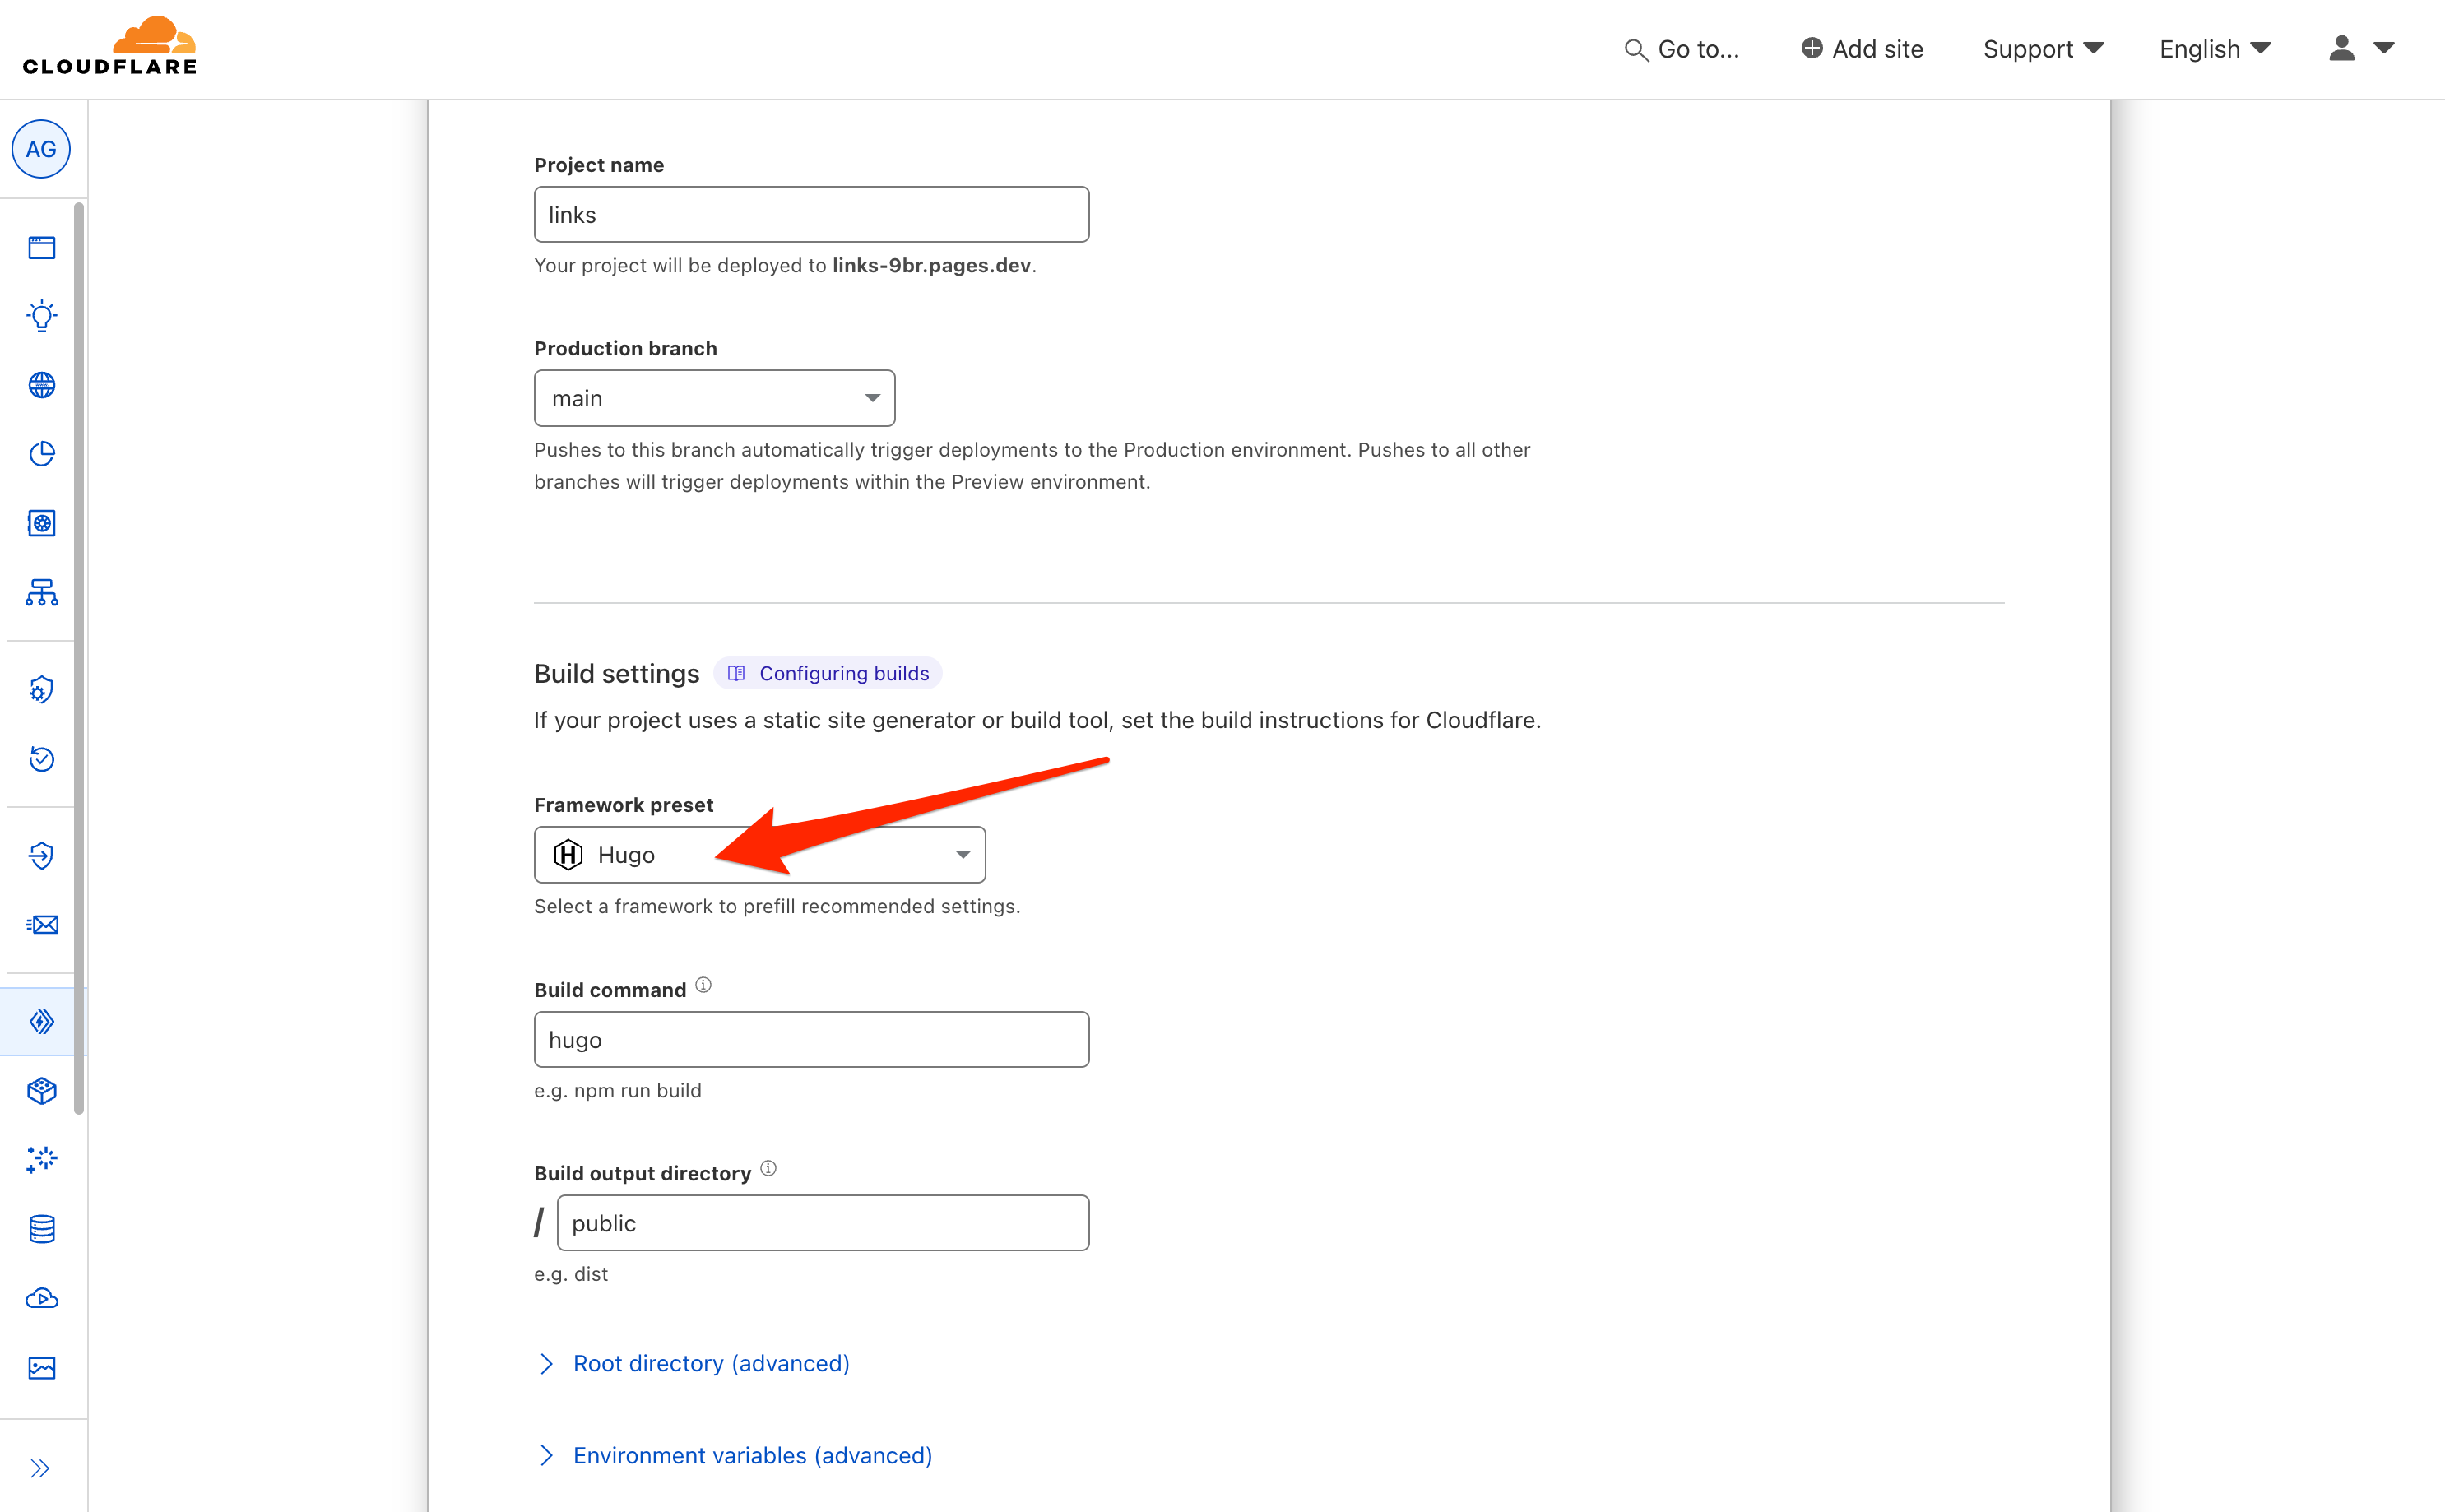Click the lightbulb Discover sidebar icon

[x=42, y=316]
